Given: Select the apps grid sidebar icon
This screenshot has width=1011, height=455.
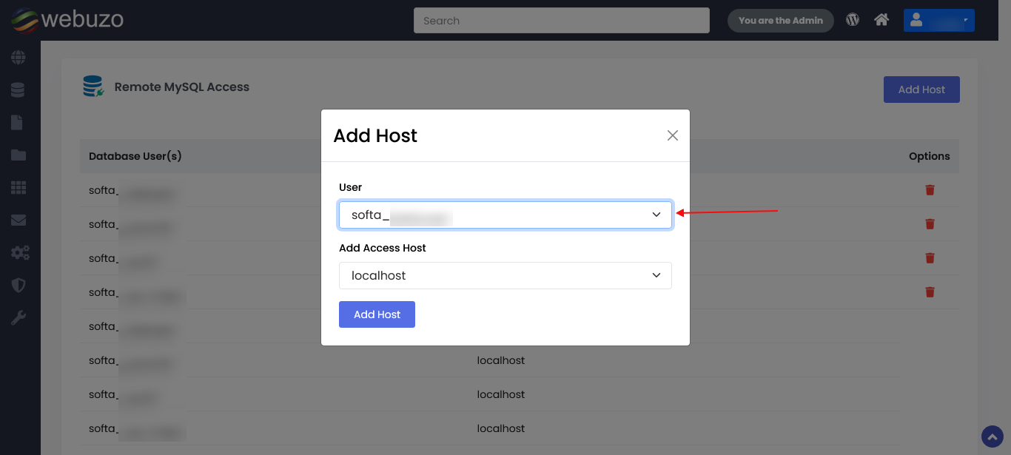Looking at the screenshot, I should point(18,187).
